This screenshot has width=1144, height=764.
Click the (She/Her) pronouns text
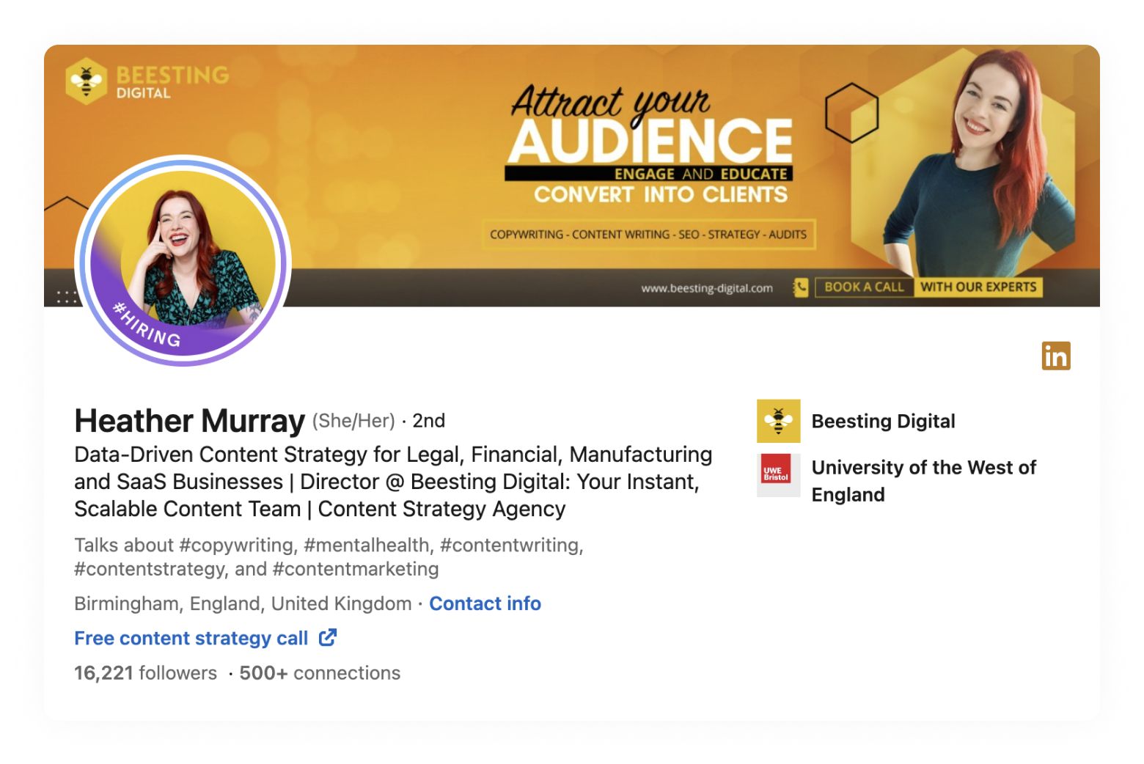[353, 421]
